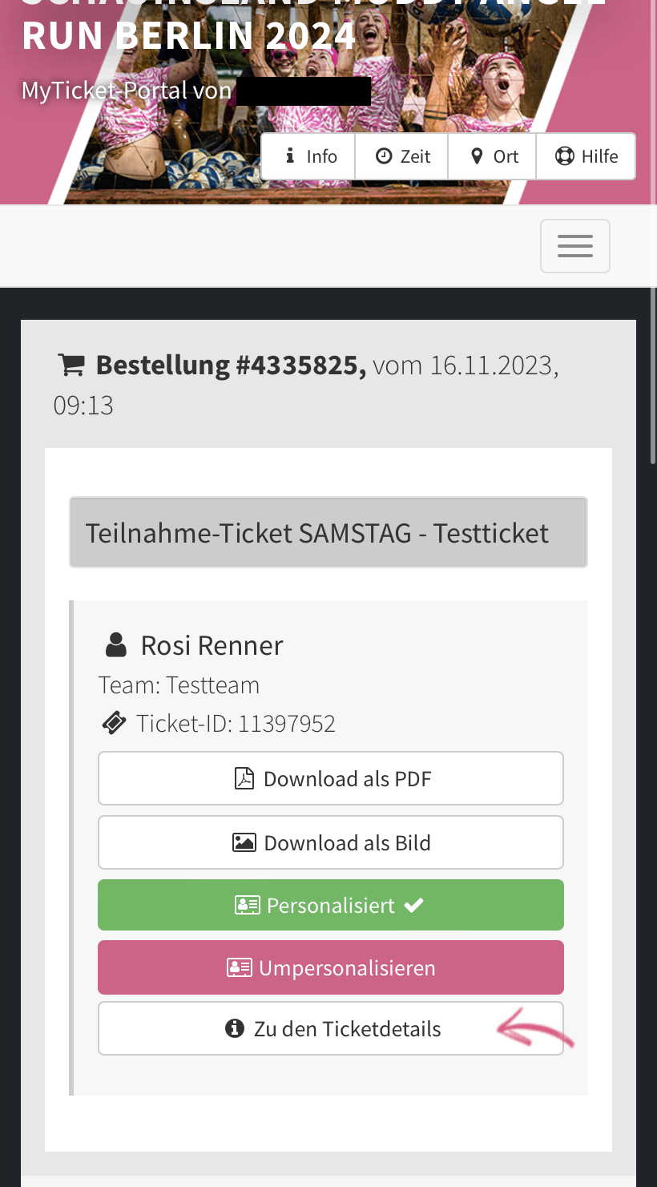Click the Info icon in the event header
Image resolution: width=657 pixels, height=1187 pixels.
pos(289,155)
